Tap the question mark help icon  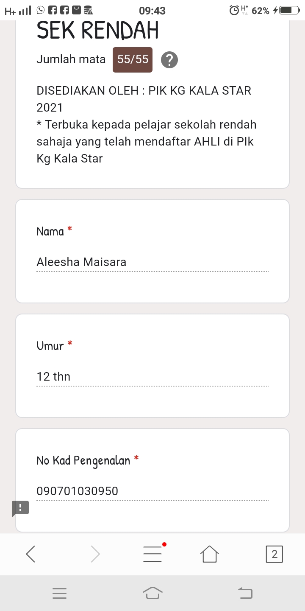tap(169, 60)
